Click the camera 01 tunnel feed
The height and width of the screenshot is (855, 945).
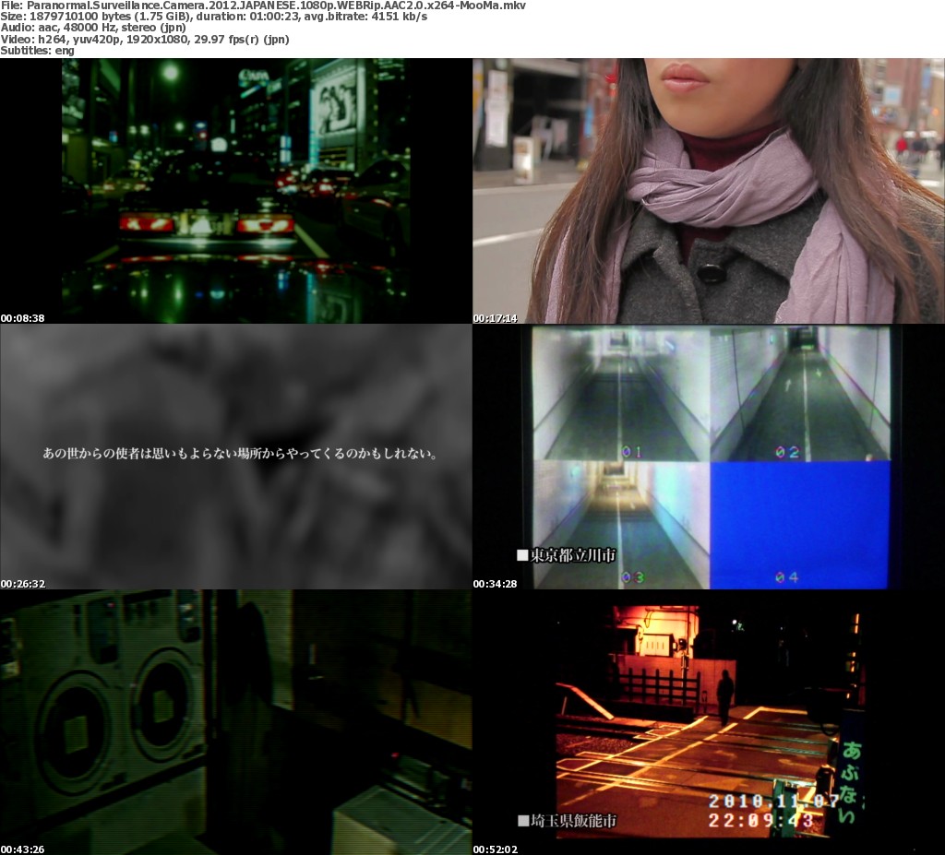pos(620,394)
